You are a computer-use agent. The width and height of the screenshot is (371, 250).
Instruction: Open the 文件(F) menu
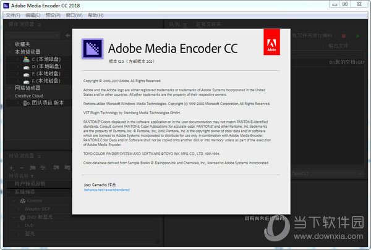(x=13, y=15)
